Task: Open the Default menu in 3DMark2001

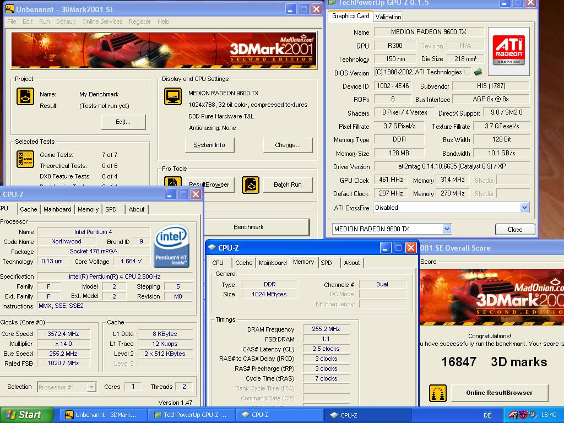Action: coord(66,21)
